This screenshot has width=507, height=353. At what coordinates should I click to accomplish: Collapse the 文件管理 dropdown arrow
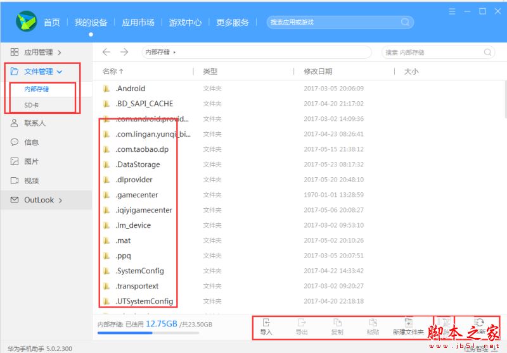click(60, 71)
